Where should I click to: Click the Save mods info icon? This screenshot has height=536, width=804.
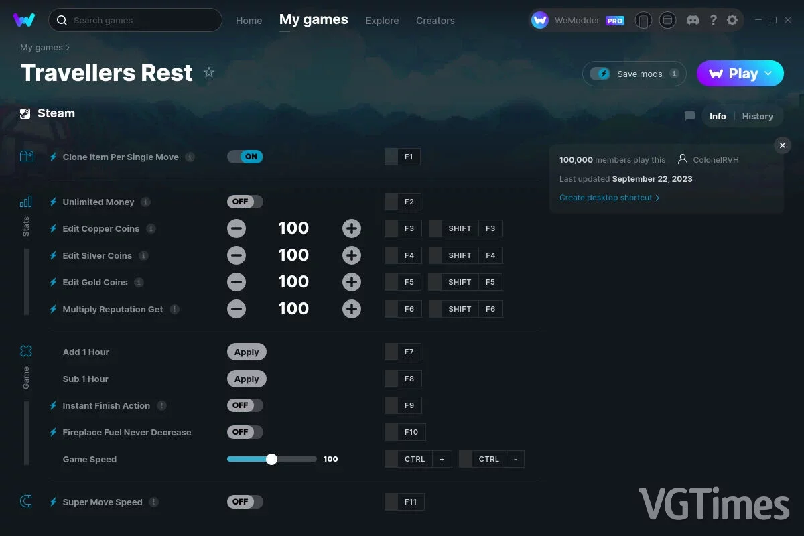(x=674, y=74)
